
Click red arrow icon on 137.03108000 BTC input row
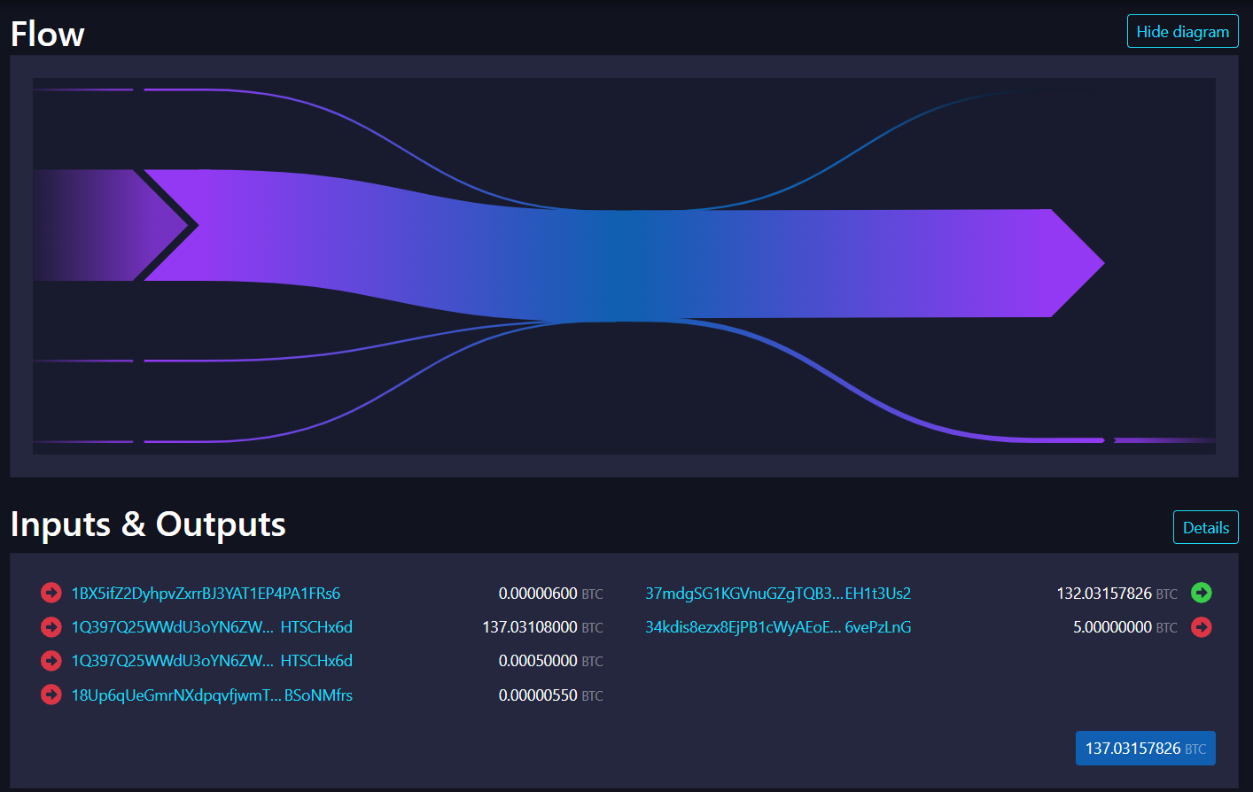point(51,627)
